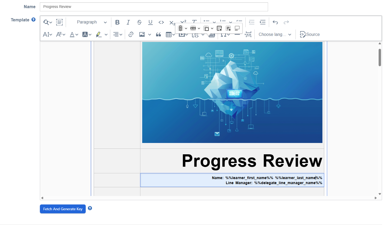Click the Name input field
386x225 pixels.
click(154, 7)
